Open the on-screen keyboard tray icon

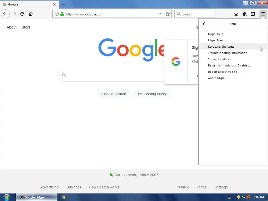tap(229, 197)
